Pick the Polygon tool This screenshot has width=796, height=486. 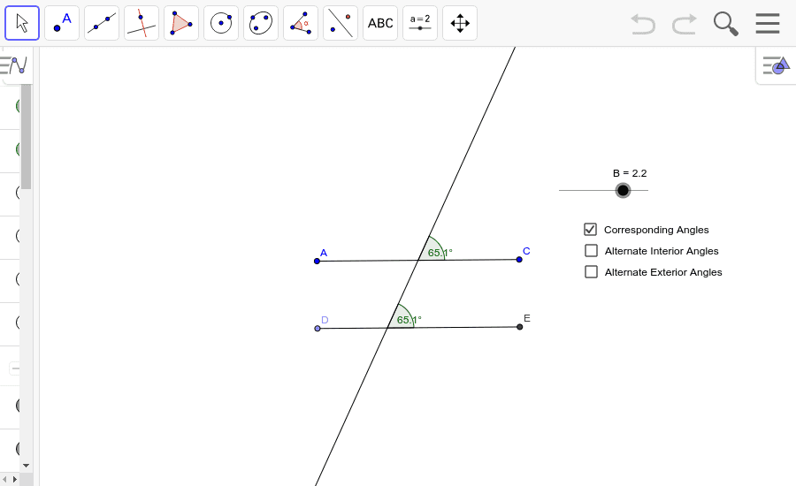pos(181,23)
